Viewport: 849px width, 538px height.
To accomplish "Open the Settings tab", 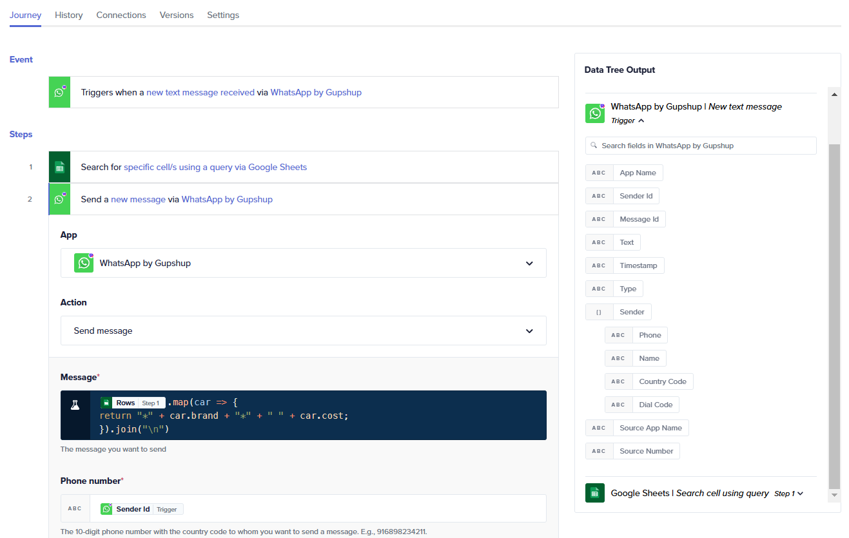I will [223, 15].
